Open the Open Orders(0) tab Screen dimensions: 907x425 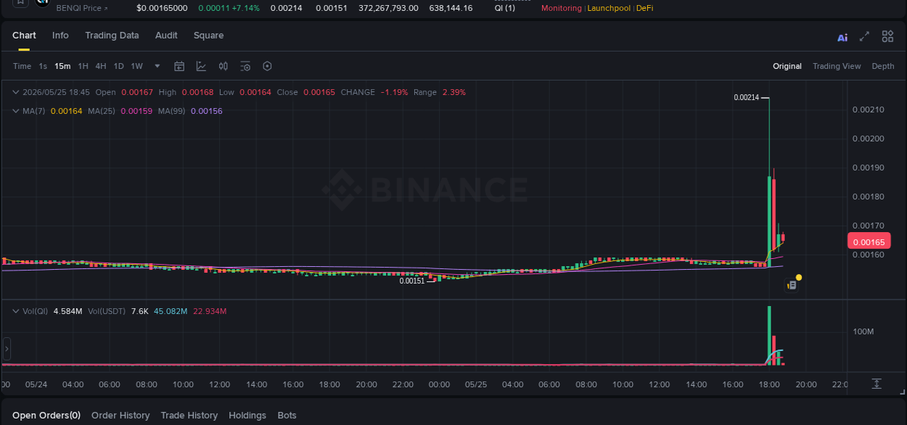click(46, 416)
